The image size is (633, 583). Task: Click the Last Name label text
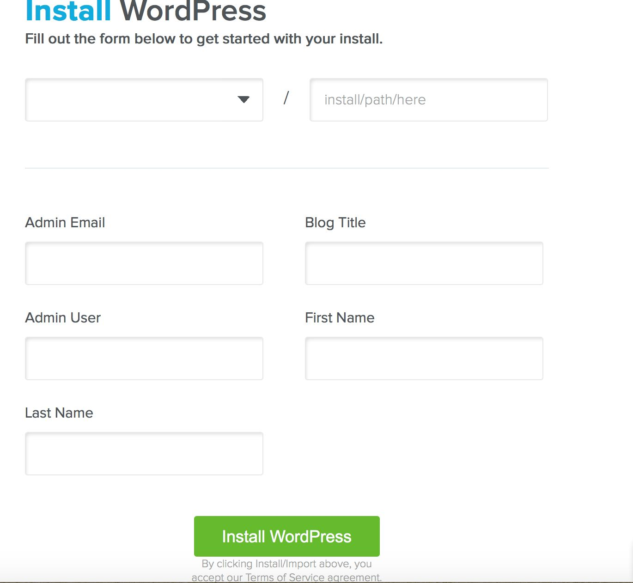(59, 413)
